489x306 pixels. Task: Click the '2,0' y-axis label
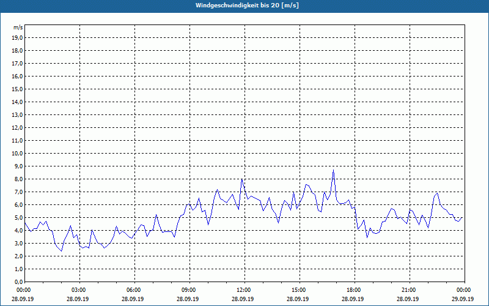pos(18,256)
